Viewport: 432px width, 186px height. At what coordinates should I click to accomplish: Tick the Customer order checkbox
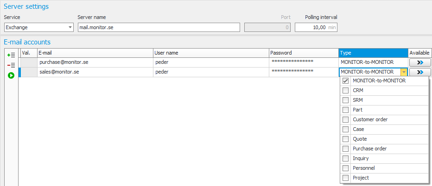[x=345, y=120]
